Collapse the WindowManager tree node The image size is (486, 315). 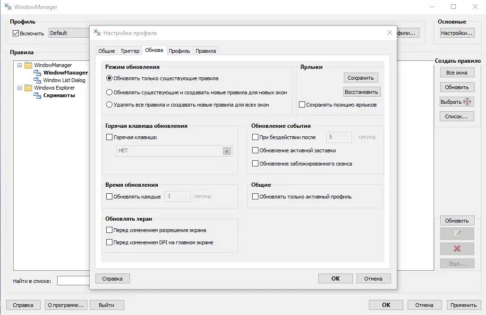click(19, 65)
